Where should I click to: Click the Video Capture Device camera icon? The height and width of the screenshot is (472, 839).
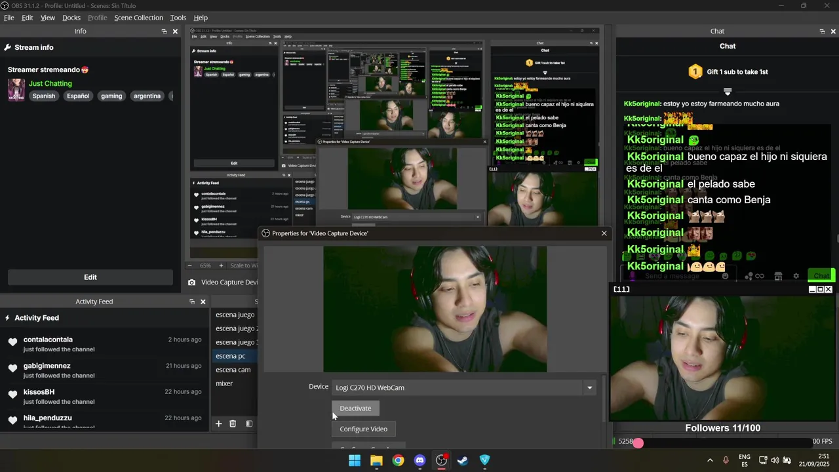(191, 283)
